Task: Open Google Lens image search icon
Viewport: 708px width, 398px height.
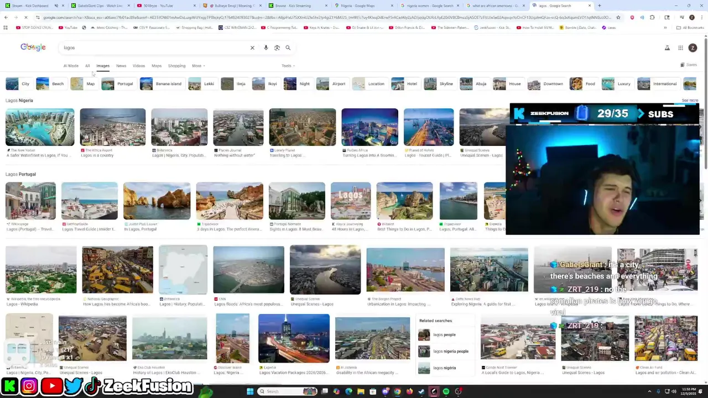Action: coord(277,48)
